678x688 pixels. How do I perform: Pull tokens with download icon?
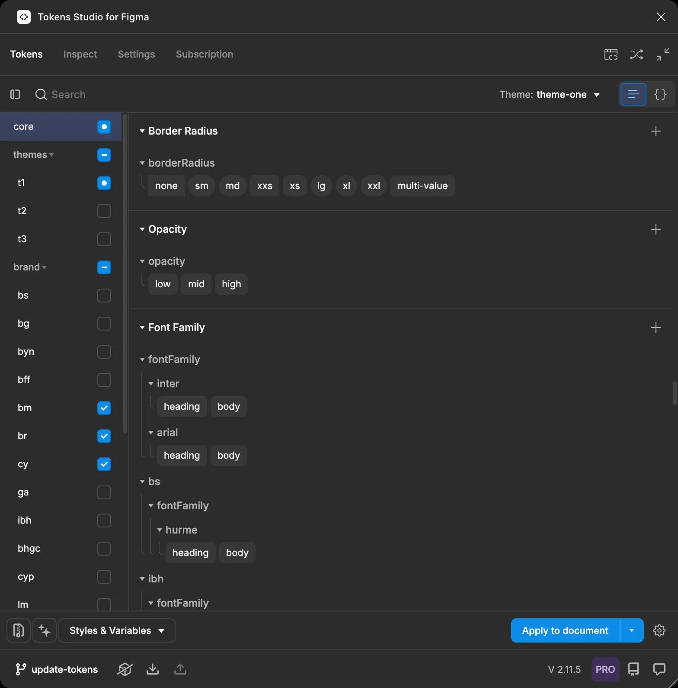click(152, 669)
